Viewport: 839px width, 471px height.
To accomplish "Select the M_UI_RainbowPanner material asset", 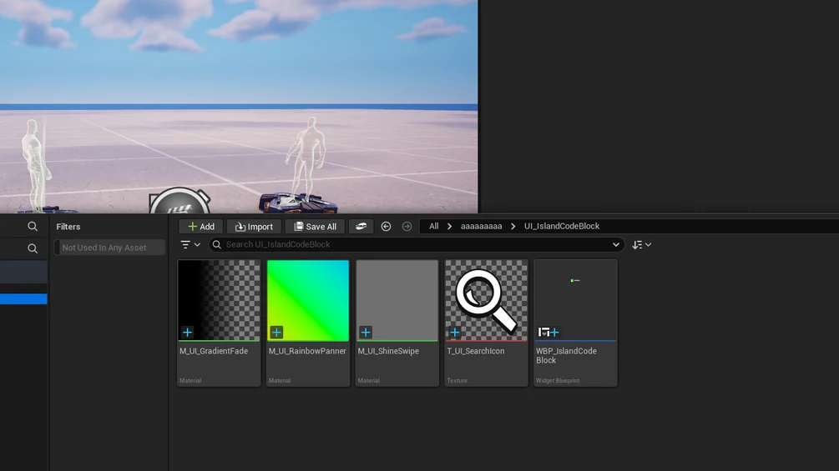I will tap(308, 301).
